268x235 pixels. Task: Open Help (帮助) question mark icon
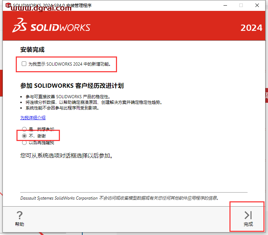(x=20, y=215)
